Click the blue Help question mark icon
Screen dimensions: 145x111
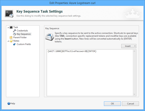pos(9,103)
